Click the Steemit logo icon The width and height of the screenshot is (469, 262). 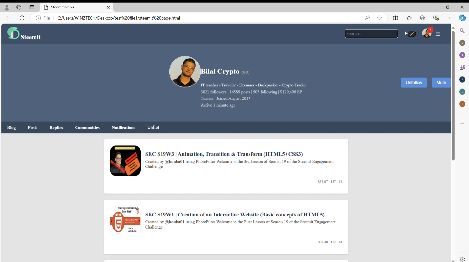click(x=13, y=33)
